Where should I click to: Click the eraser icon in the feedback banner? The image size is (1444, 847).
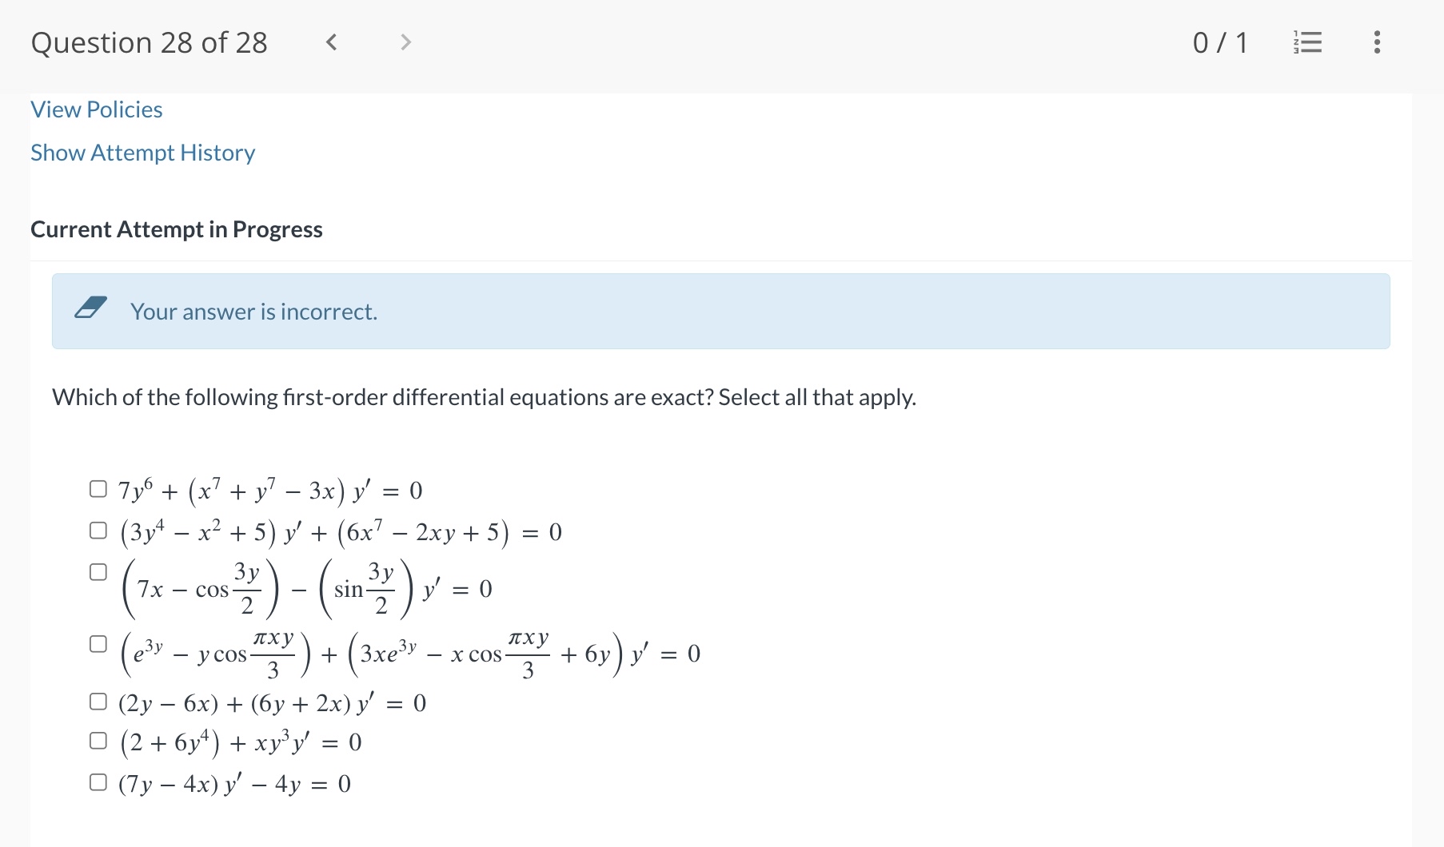(90, 308)
